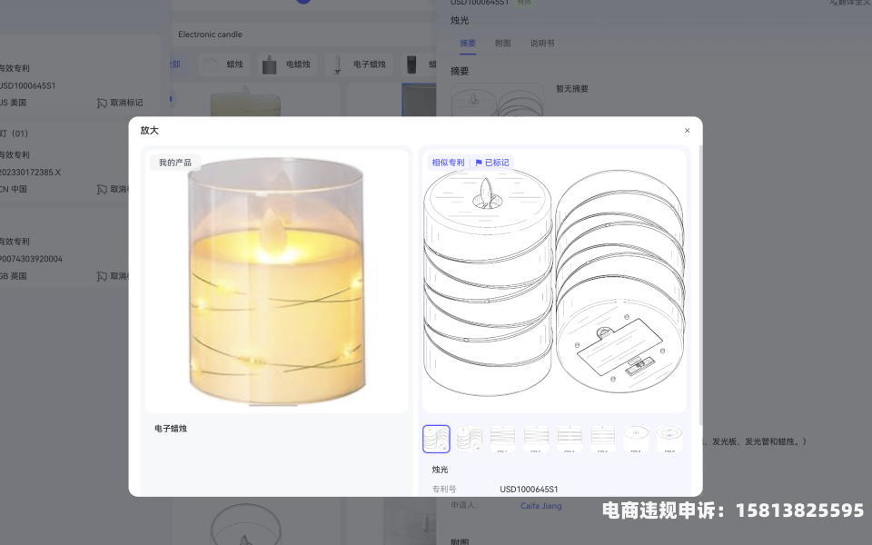Screen dimensions: 872x545
Task: Click the 电子蜡烛 product caption
Action: 171,428
